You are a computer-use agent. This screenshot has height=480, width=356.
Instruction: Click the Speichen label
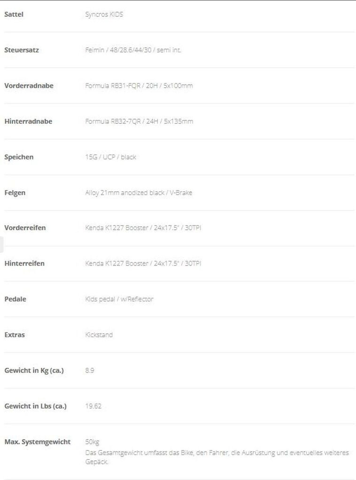(x=19, y=157)
